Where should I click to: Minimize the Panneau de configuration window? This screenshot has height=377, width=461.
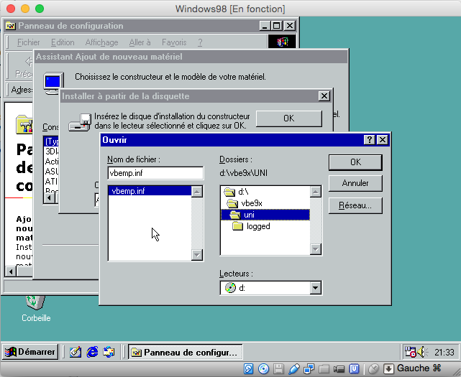pos(265,26)
